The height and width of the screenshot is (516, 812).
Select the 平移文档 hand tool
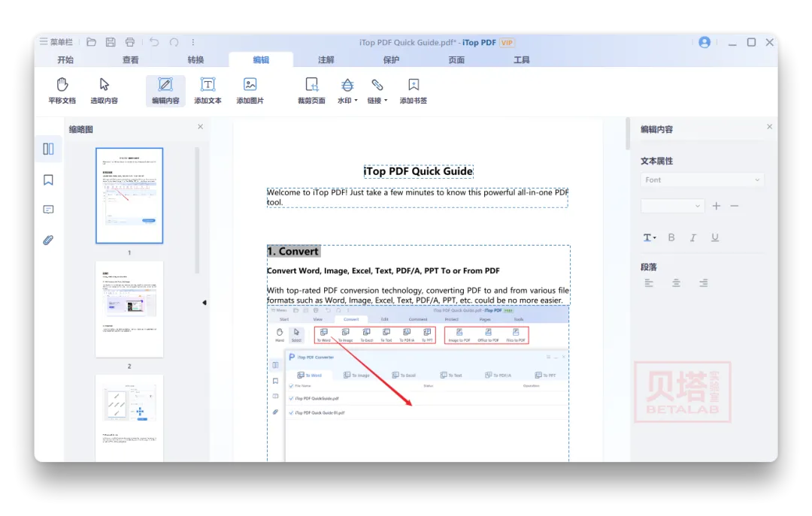(62, 91)
